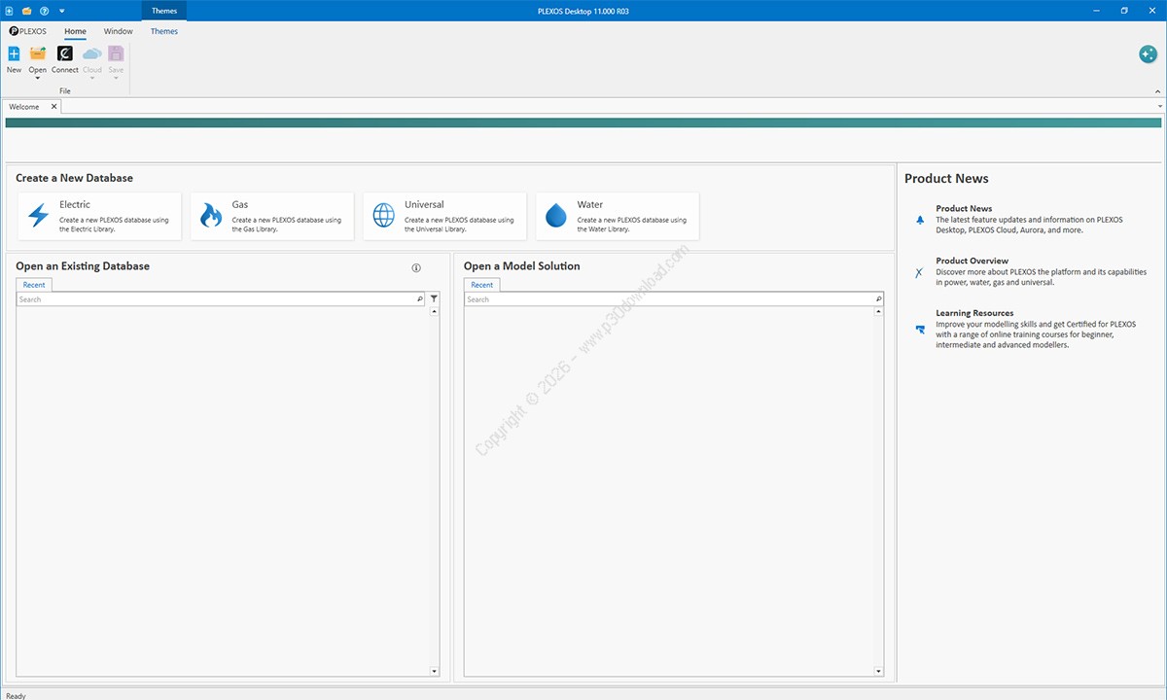The width and height of the screenshot is (1167, 700).
Task: Open the Learning Resources link
Action: pyautogui.click(x=974, y=313)
